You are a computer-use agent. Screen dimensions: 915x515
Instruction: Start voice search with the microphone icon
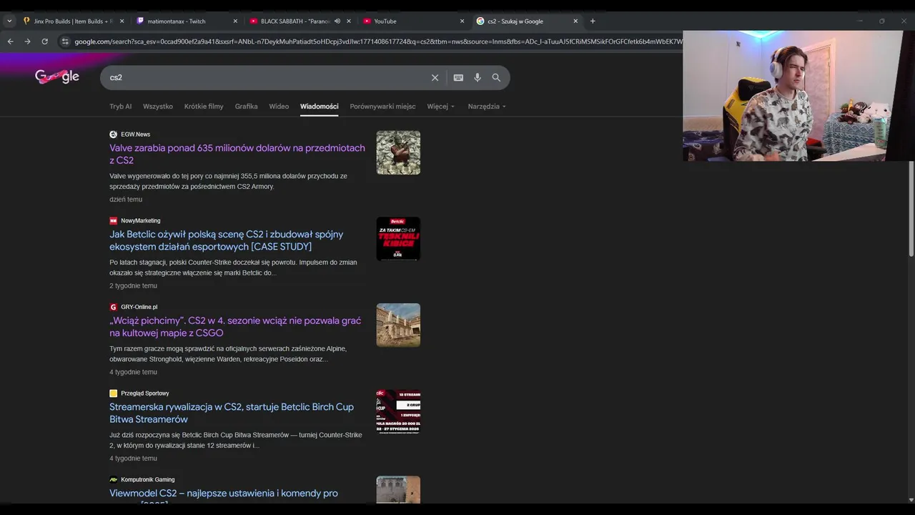[x=478, y=77]
